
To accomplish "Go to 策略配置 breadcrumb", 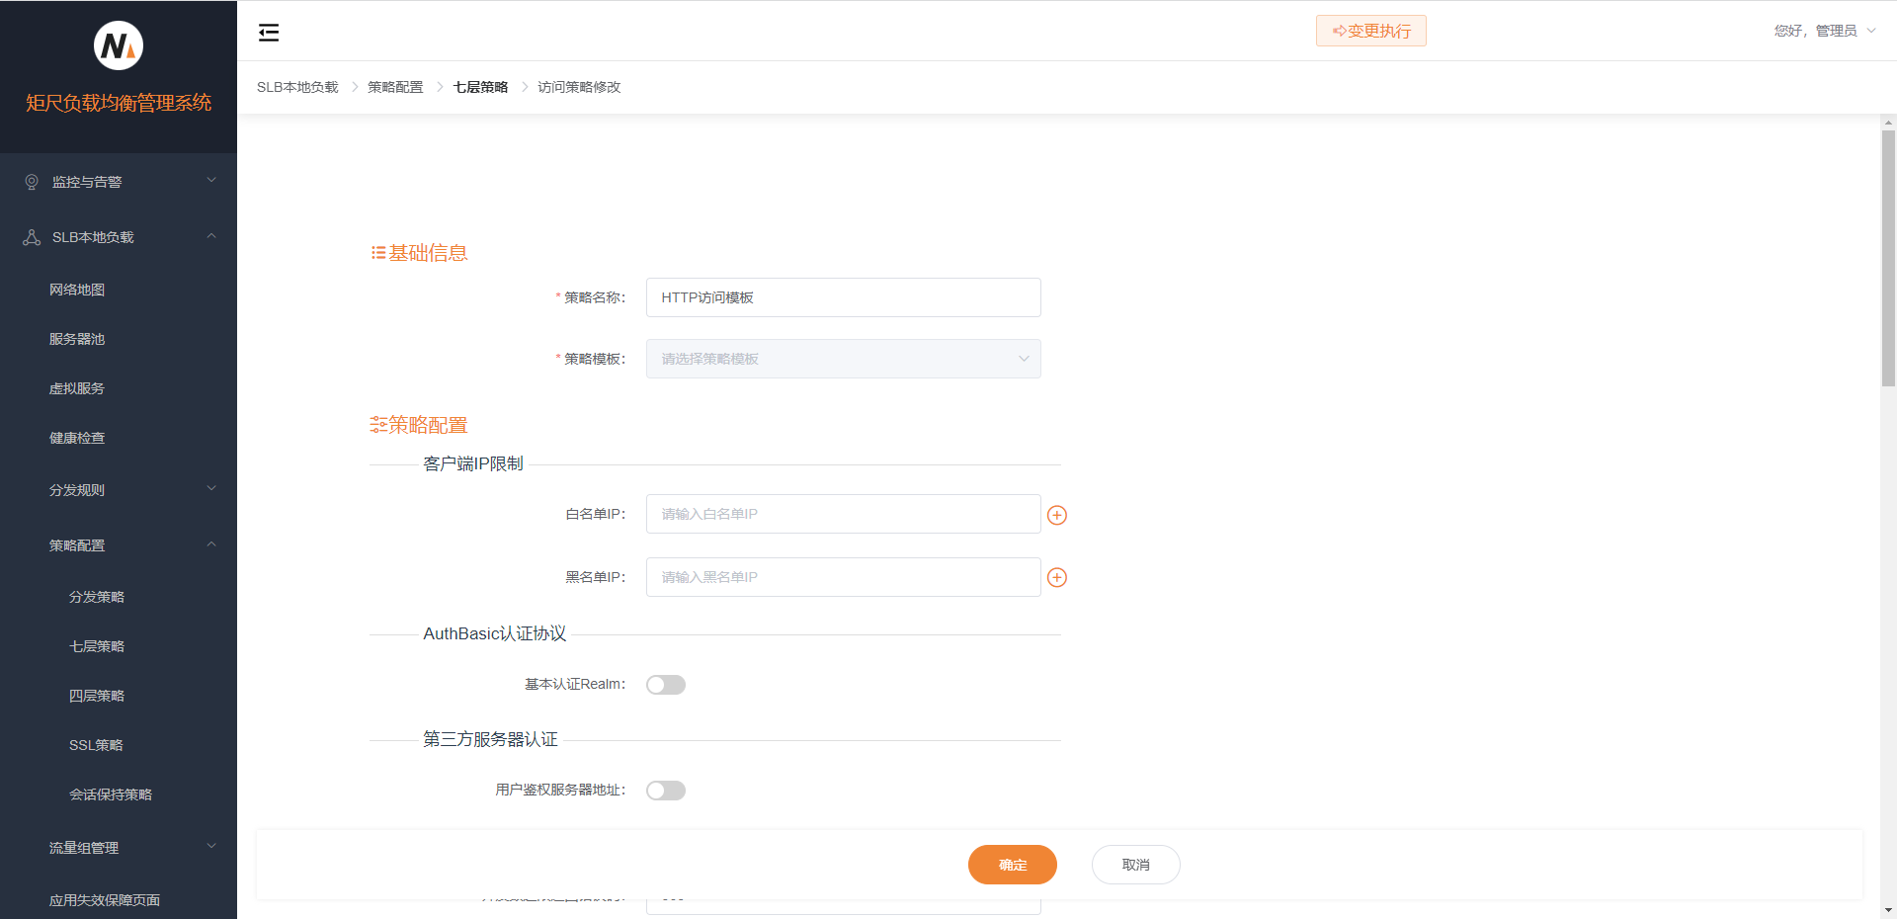I will point(395,87).
